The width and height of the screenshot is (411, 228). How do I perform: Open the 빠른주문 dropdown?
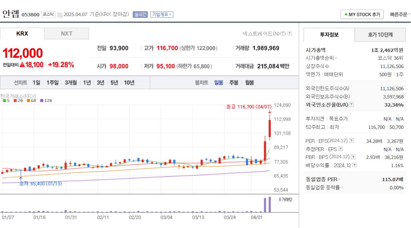pyautogui.click(x=400, y=14)
